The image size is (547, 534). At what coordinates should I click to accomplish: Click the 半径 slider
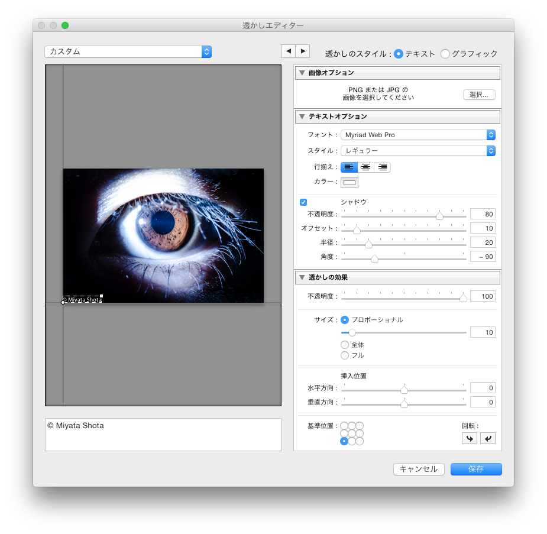pyautogui.click(x=404, y=245)
